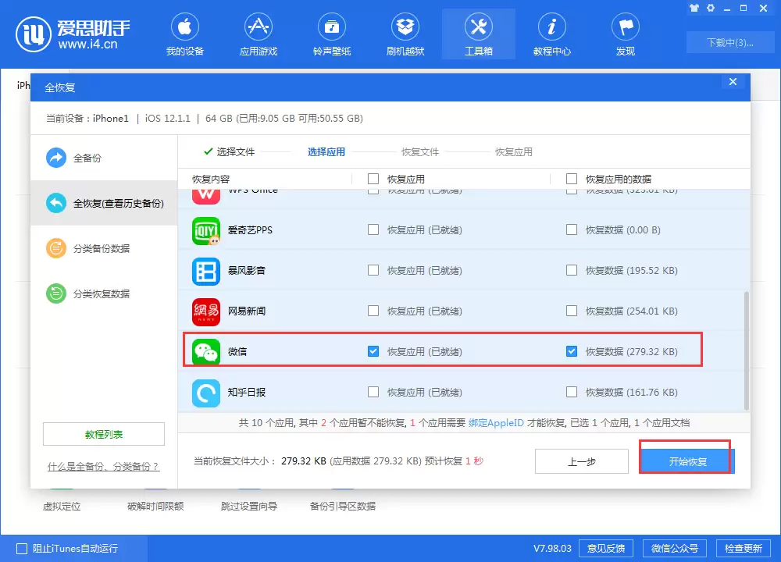
Task: Check 恢复应用 for 爱奇艺PPS
Action: 373,229
